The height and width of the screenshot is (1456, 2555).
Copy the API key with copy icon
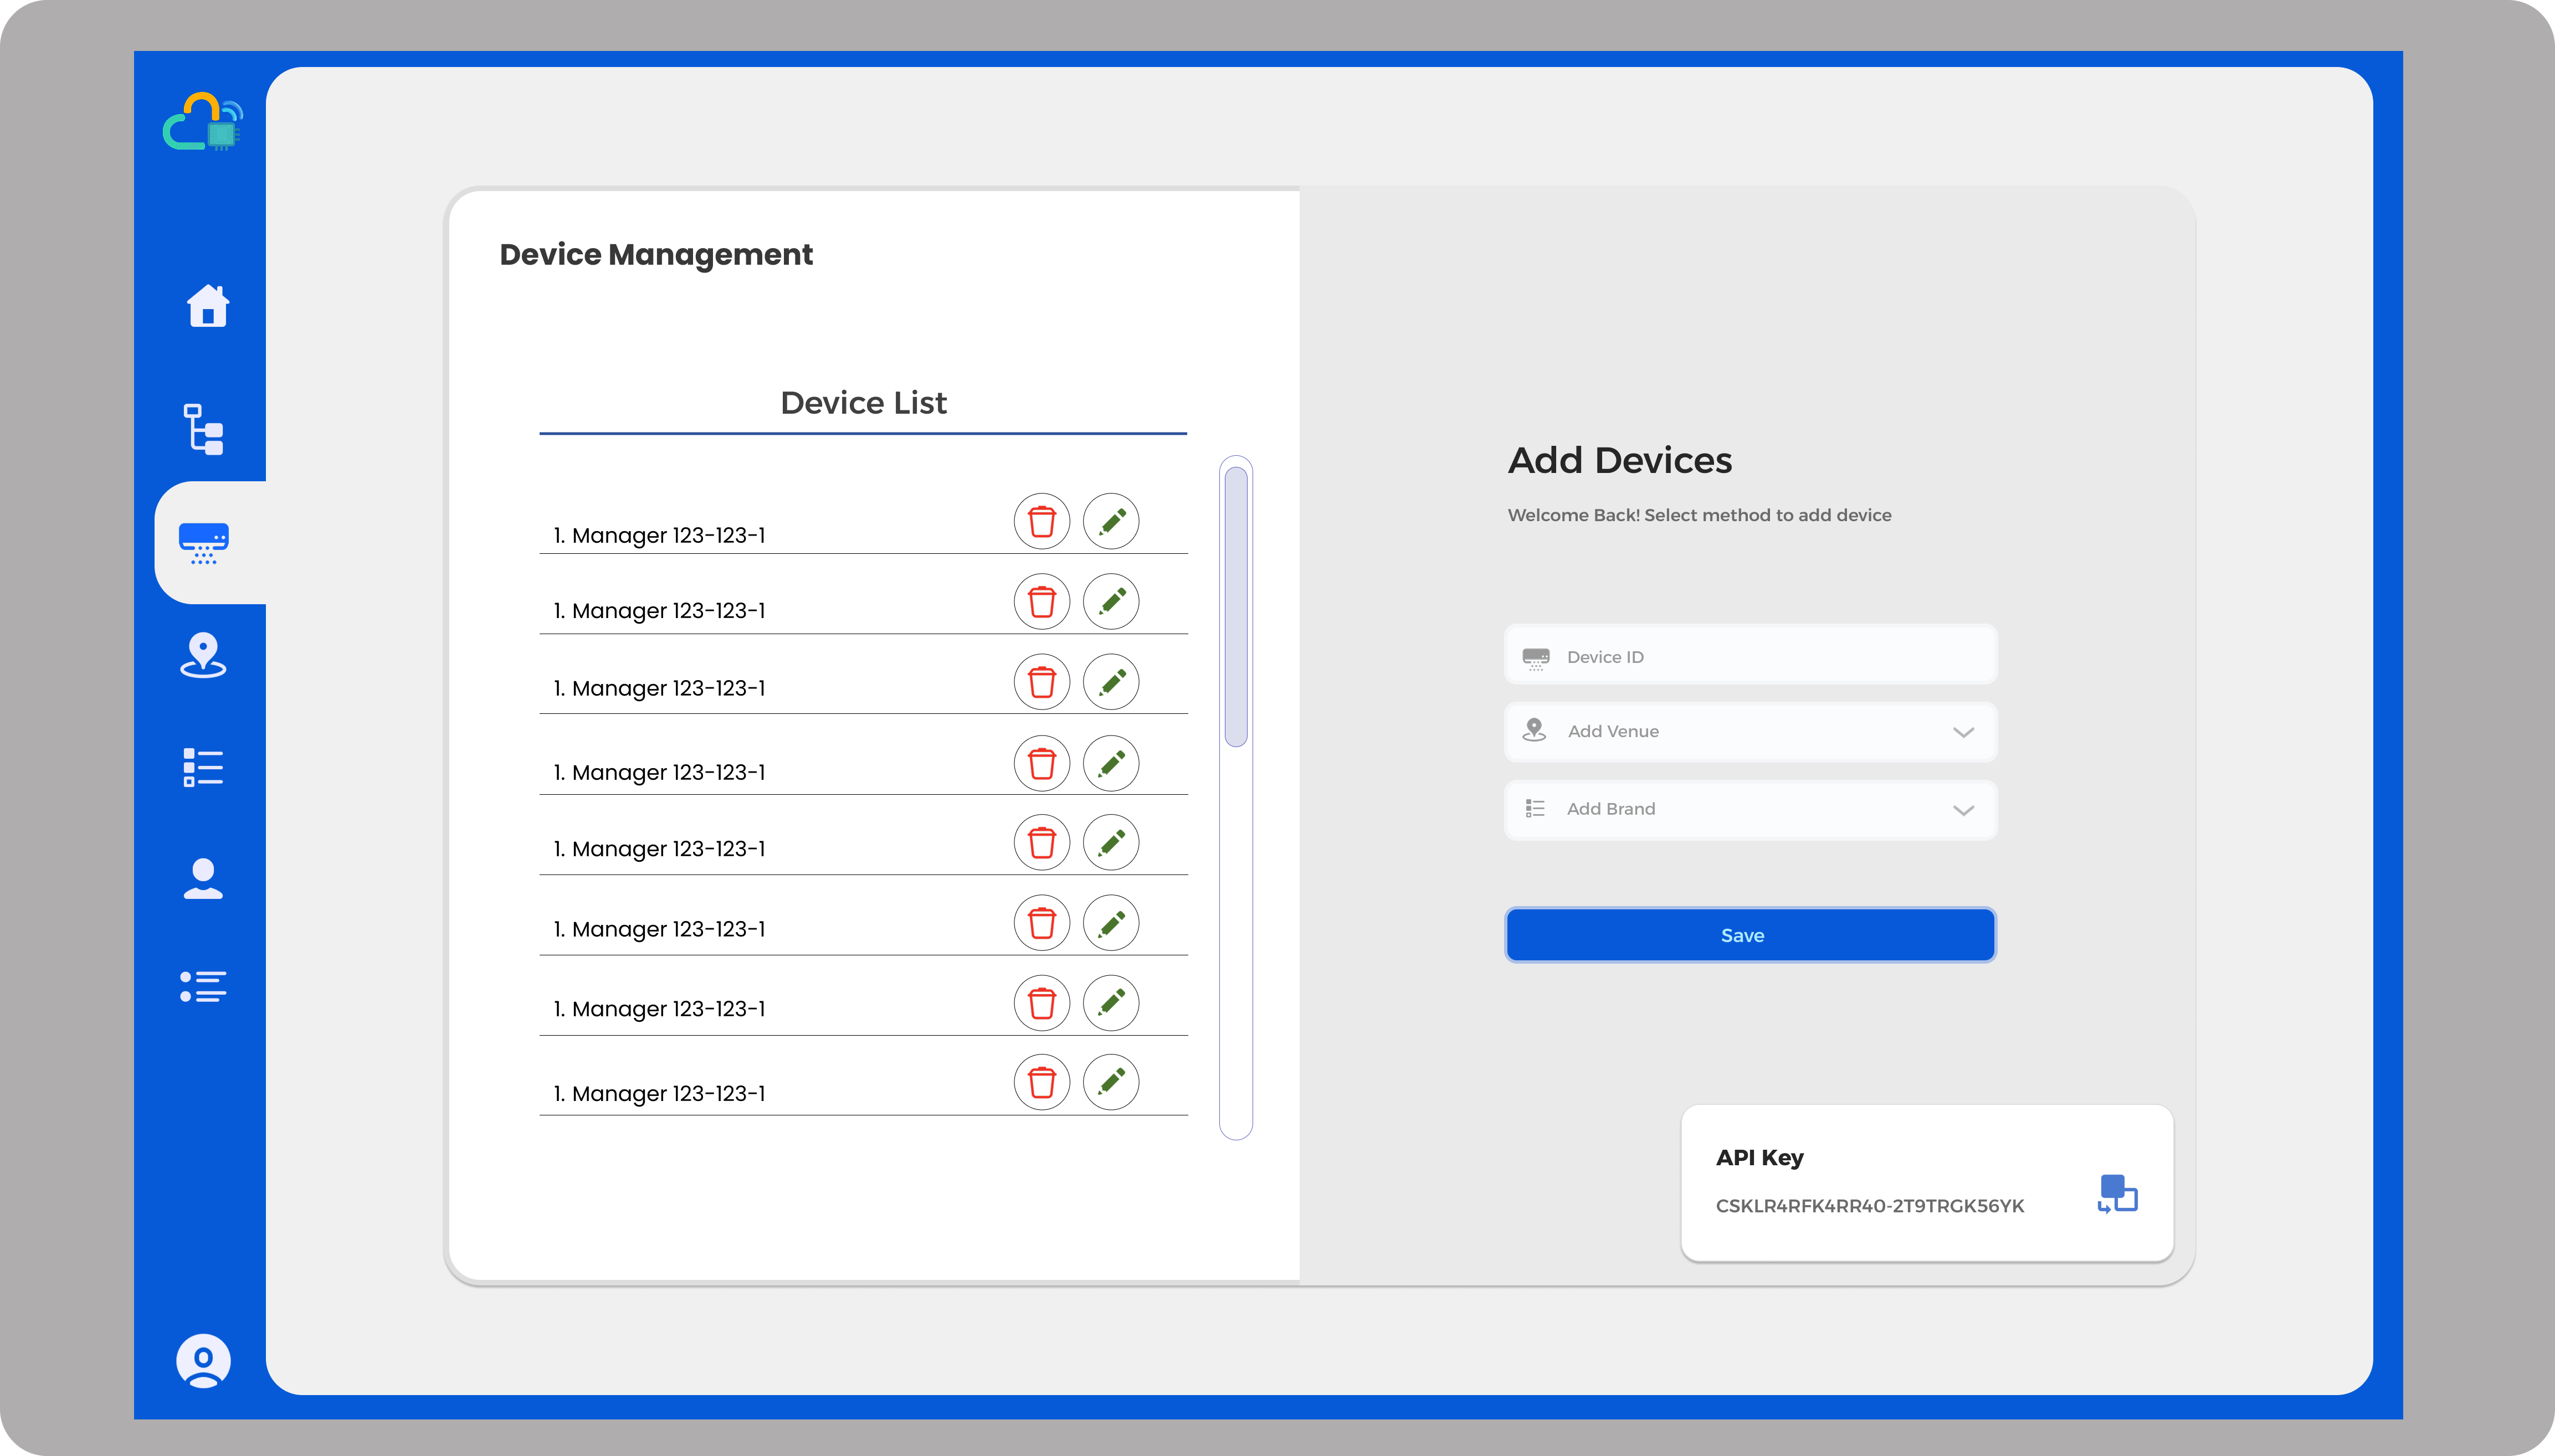click(x=2117, y=1194)
